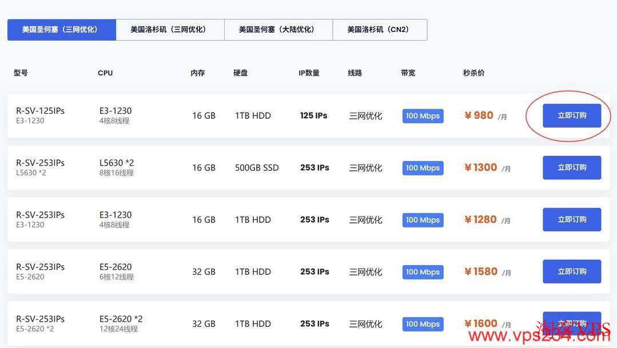617x348 pixels.
Task: Click the CPU column header
Action: pos(105,73)
